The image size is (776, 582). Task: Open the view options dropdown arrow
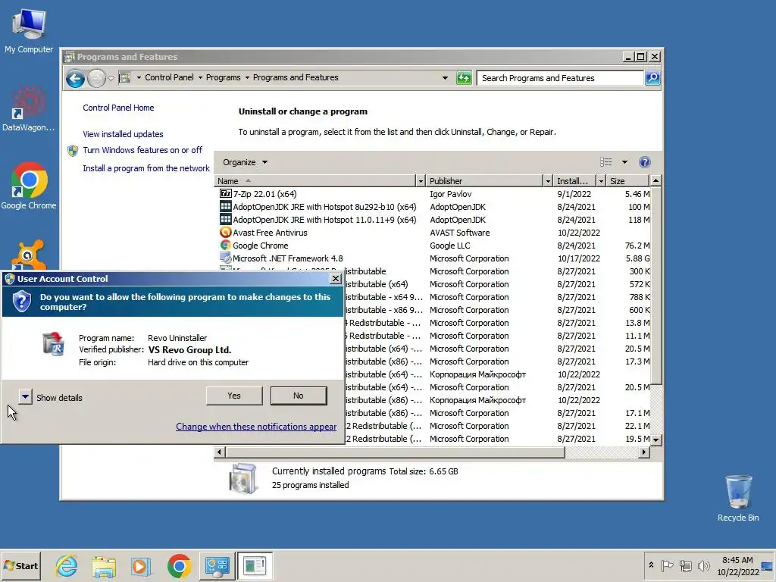click(x=624, y=162)
